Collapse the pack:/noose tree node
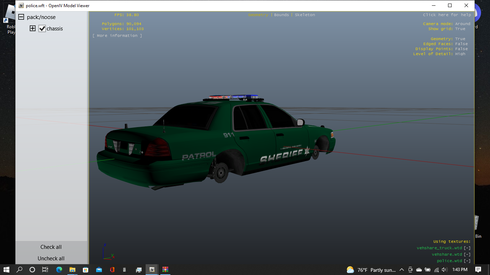This screenshot has width=490, height=275. click(x=21, y=17)
